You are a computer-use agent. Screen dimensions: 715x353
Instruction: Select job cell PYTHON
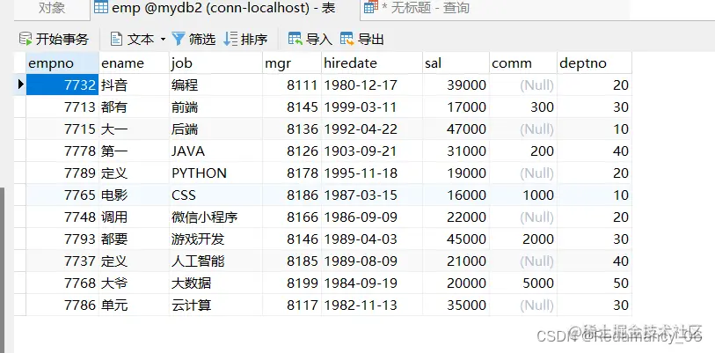pos(216,173)
